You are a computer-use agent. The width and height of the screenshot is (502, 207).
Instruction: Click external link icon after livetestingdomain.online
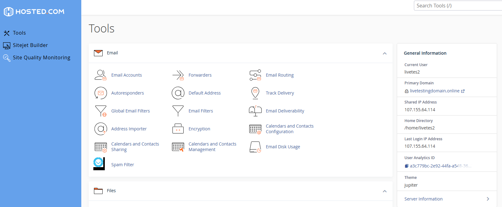[463, 91]
